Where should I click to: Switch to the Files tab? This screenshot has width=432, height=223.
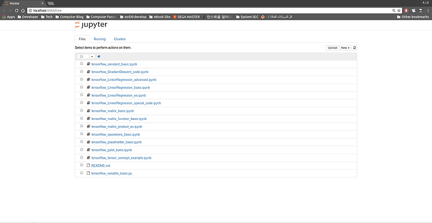(82, 39)
